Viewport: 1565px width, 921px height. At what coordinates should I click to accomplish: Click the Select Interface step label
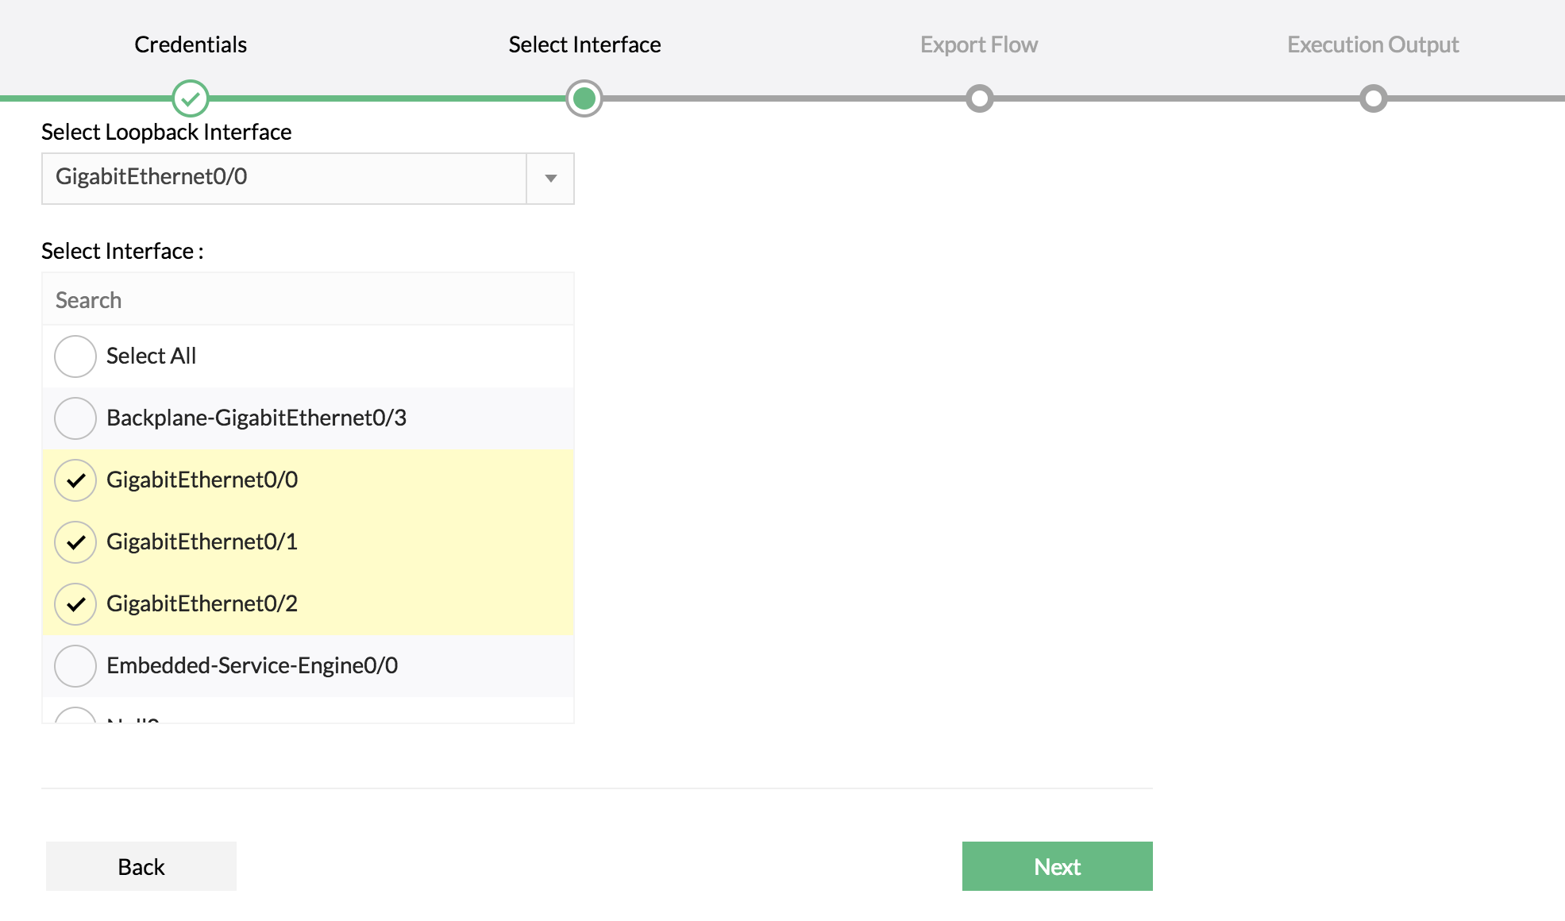[x=584, y=44]
